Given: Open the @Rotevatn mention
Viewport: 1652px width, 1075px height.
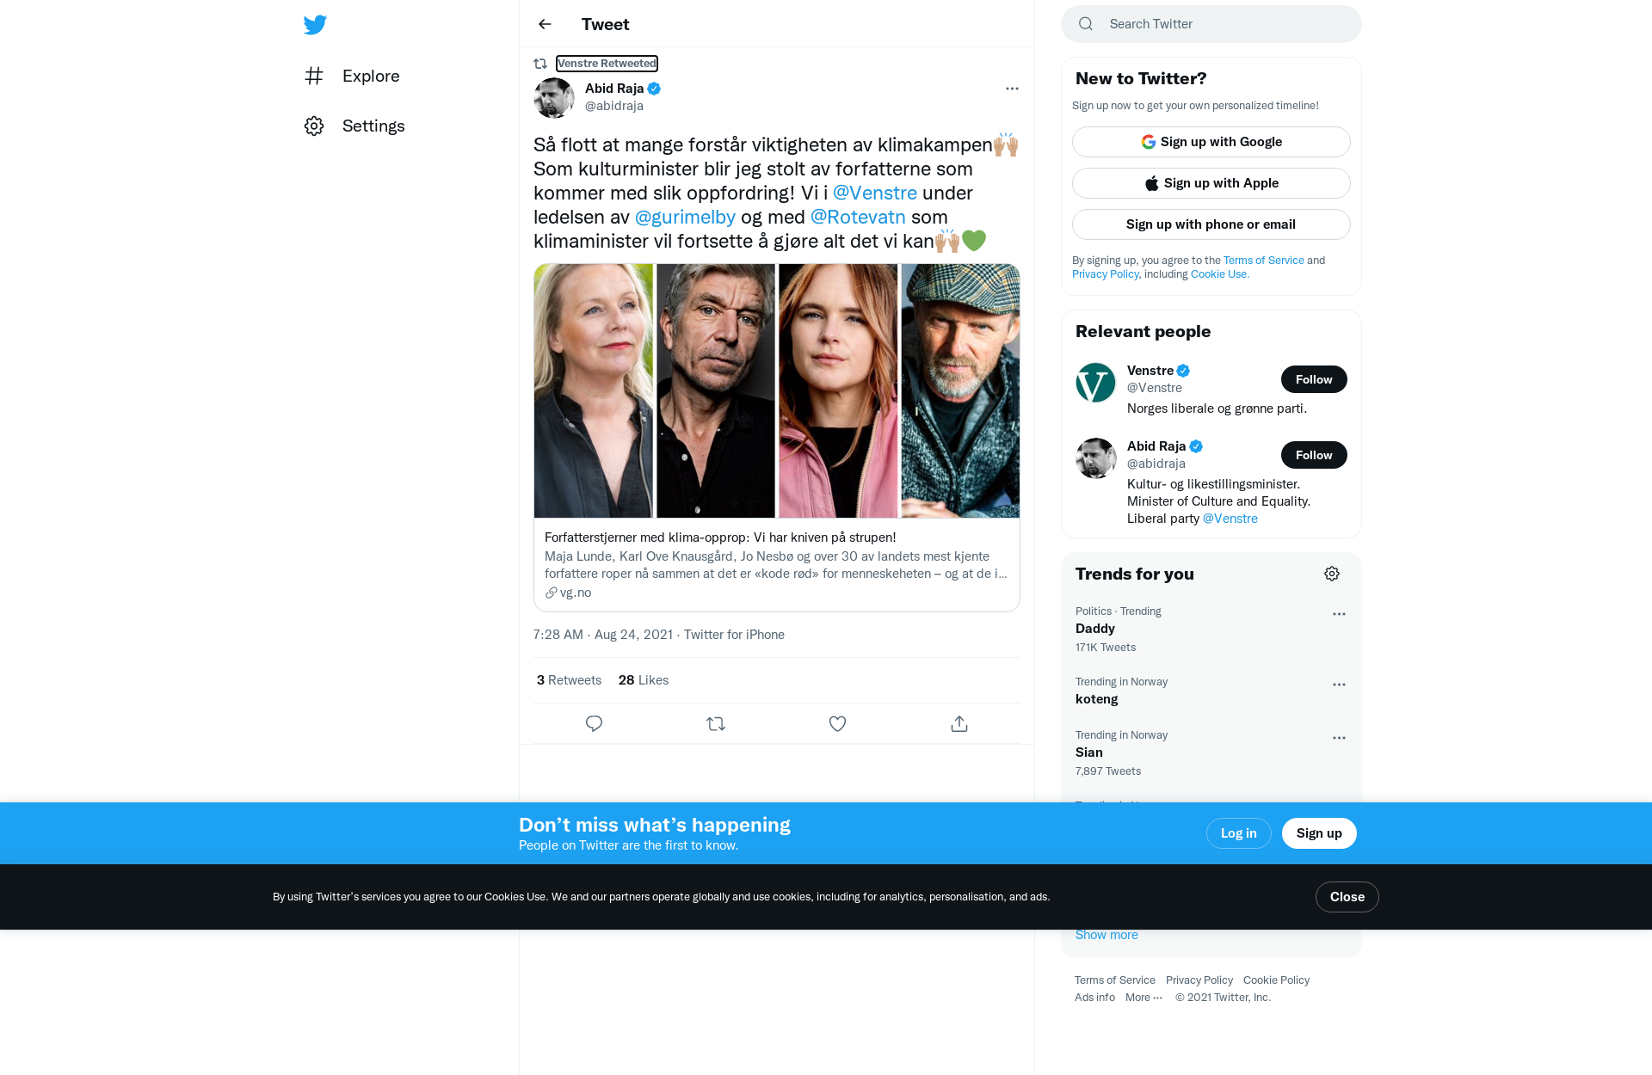Looking at the screenshot, I should [x=858, y=217].
